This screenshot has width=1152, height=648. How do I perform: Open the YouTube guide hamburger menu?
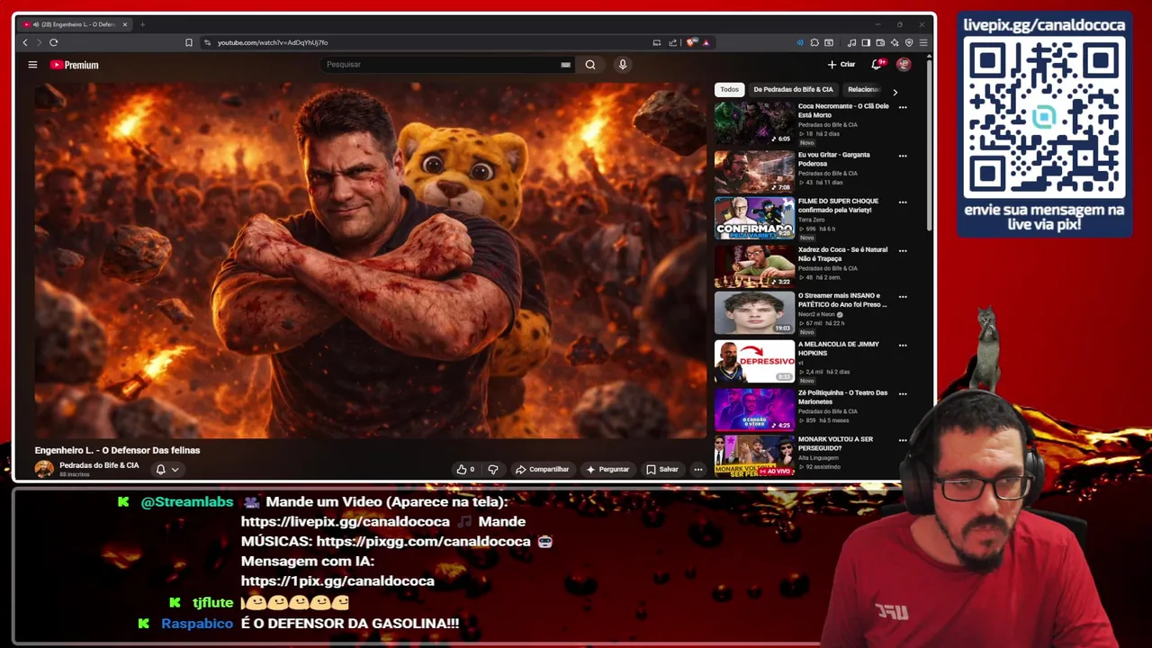(32, 65)
